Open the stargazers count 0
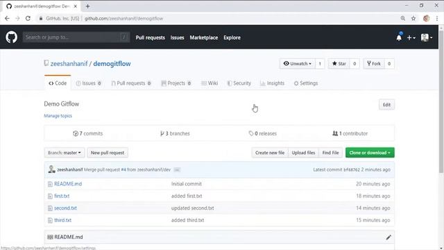 (x=355, y=64)
